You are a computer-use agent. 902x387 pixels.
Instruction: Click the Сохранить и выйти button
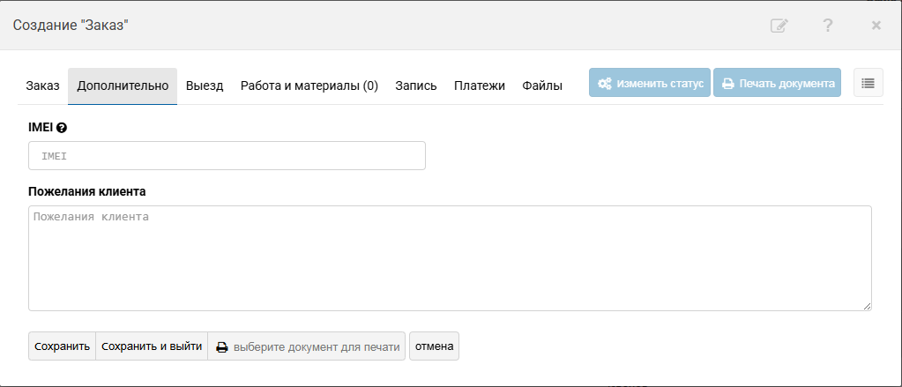(x=152, y=346)
